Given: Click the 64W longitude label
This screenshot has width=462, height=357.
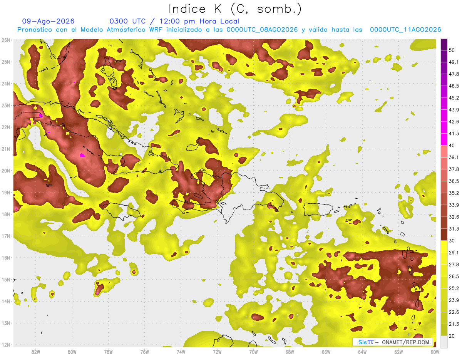Looking at the screenshot, I should [362, 352].
